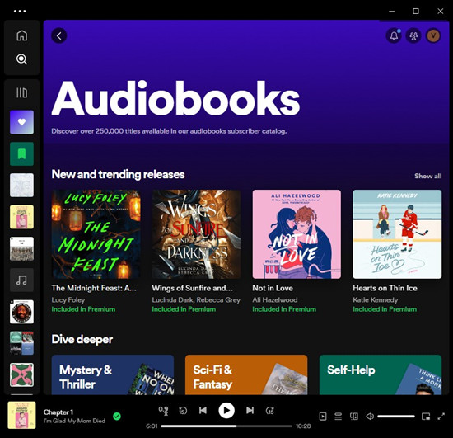Click author name Lucy Foley
This screenshot has width=453, height=438.
pyautogui.click(x=68, y=299)
